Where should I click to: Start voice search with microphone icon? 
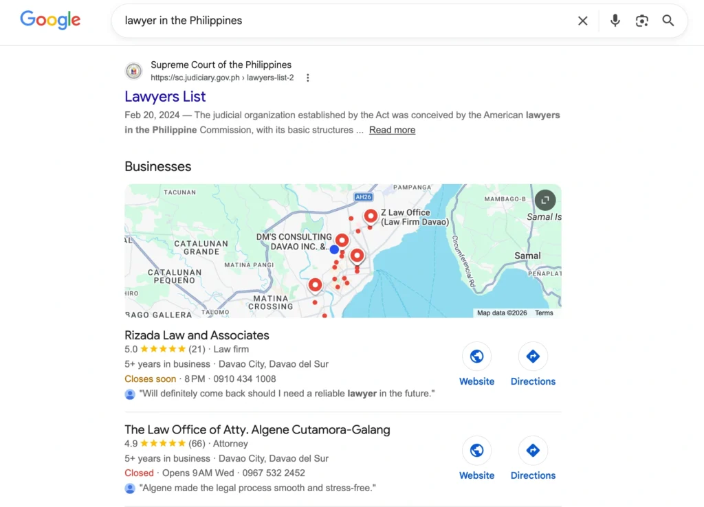(615, 21)
